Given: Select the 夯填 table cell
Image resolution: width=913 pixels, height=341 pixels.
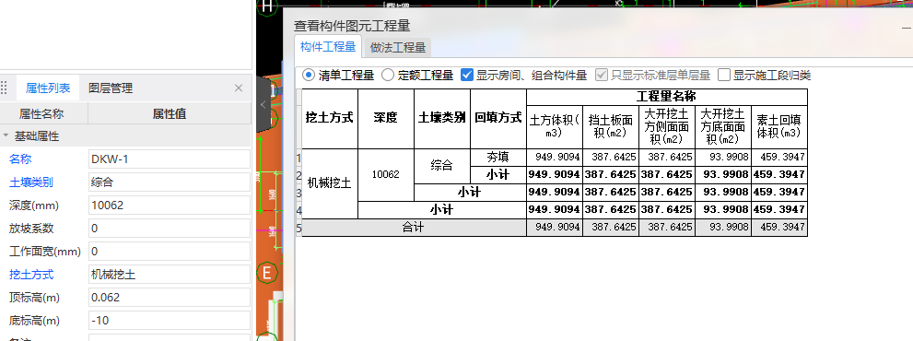Looking at the screenshot, I should click(497, 157).
